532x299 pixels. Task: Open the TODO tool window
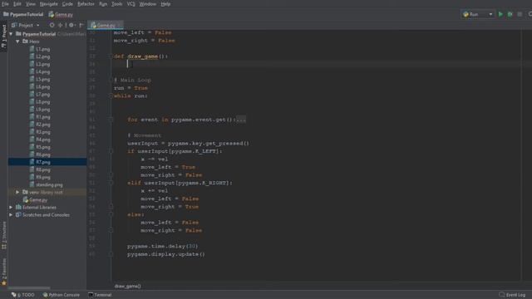click(x=23, y=295)
